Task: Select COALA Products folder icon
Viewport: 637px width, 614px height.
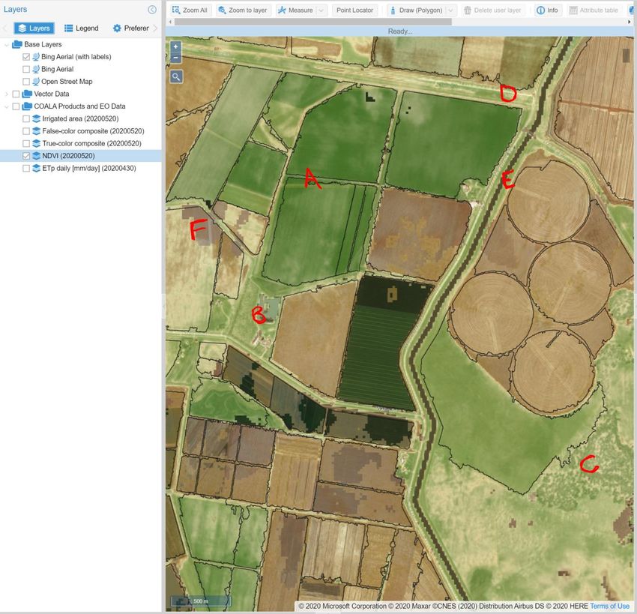Action: (27, 106)
